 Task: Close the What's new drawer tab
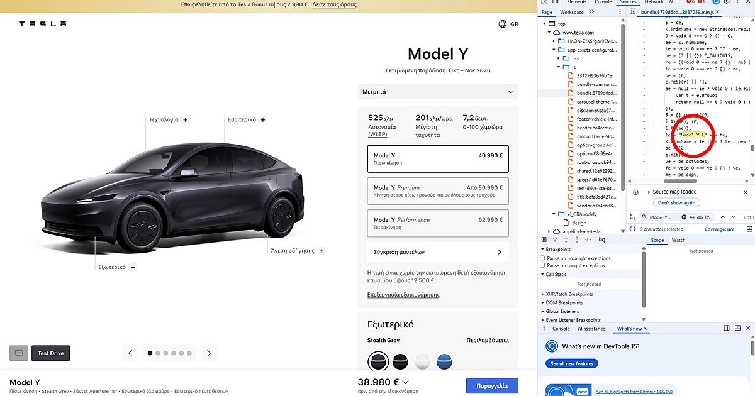click(x=645, y=329)
